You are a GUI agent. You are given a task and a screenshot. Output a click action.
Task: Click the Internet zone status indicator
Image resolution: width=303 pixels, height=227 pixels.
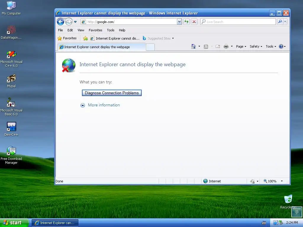[x=212, y=181]
